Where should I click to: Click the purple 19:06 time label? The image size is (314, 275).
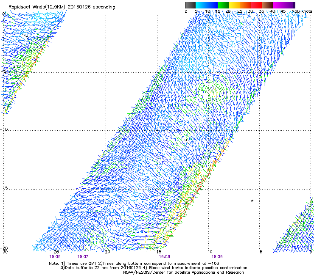pyautogui.click(x=55, y=257)
